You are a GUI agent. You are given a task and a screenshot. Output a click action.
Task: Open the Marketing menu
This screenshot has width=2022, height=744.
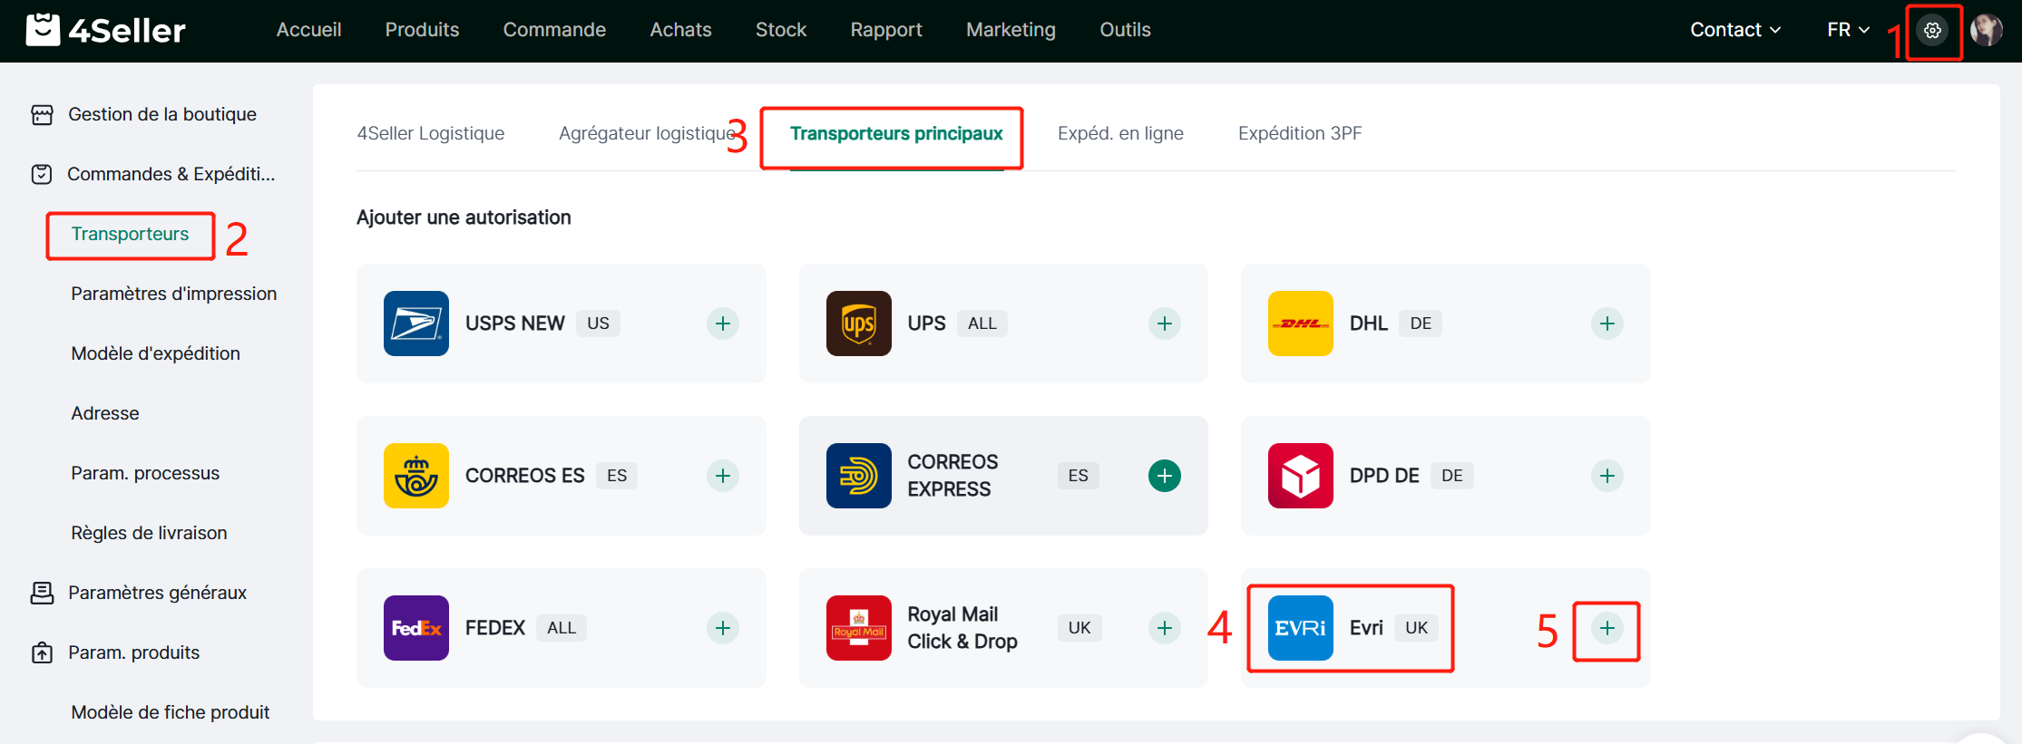click(x=1011, y=30)
